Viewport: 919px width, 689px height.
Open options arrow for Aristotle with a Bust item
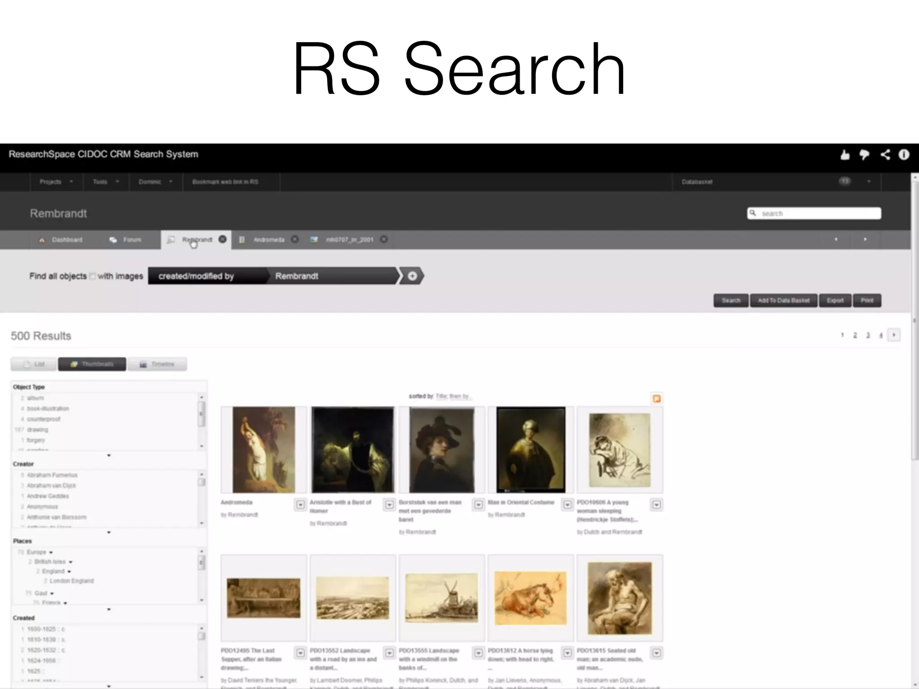pos(389,505)
